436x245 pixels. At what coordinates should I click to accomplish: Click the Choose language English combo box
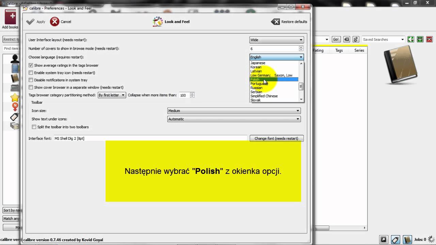pyautogui.click(x=276, y=57)
